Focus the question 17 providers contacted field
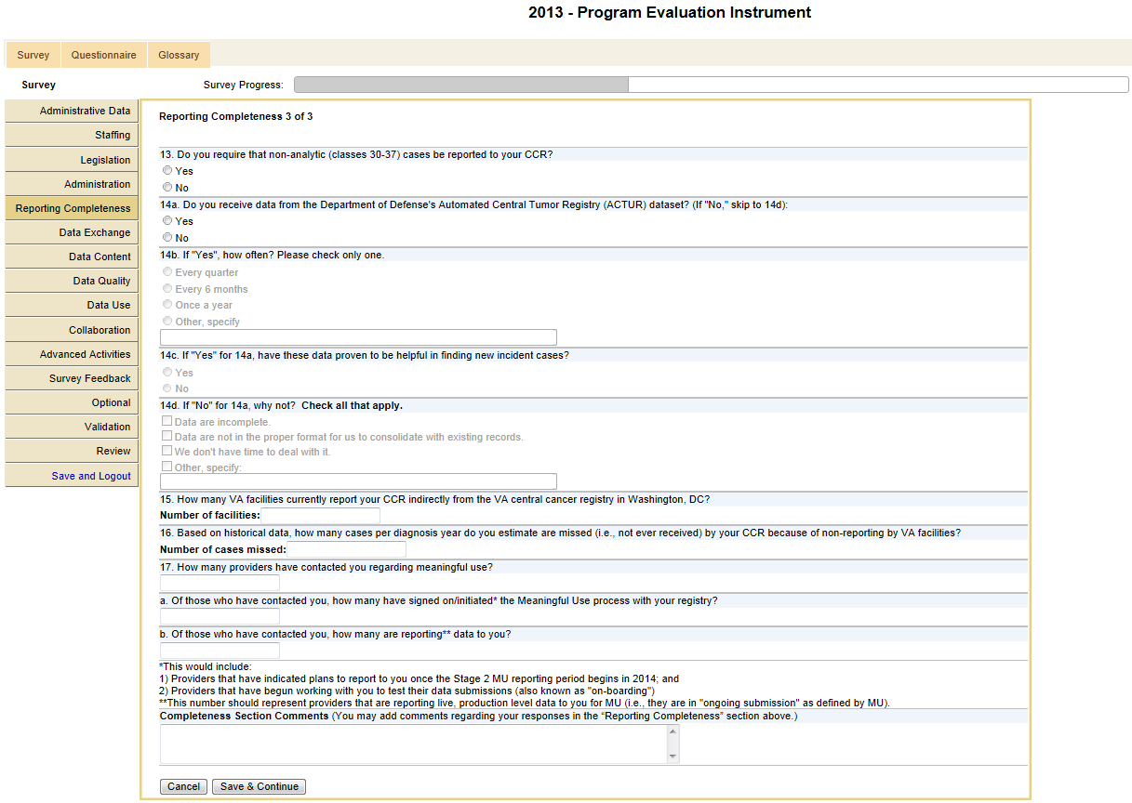Screen dimensions: 1132x803 point(220,583)
